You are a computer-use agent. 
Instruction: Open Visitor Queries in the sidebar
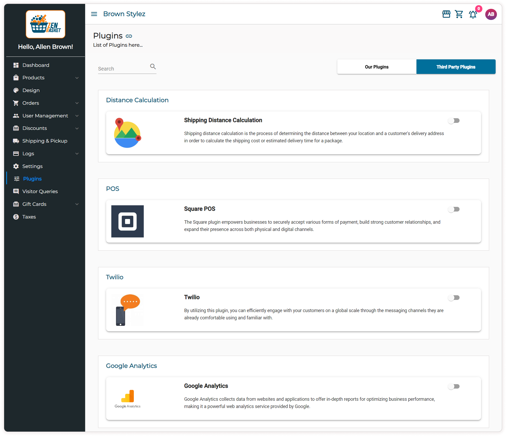40,192
